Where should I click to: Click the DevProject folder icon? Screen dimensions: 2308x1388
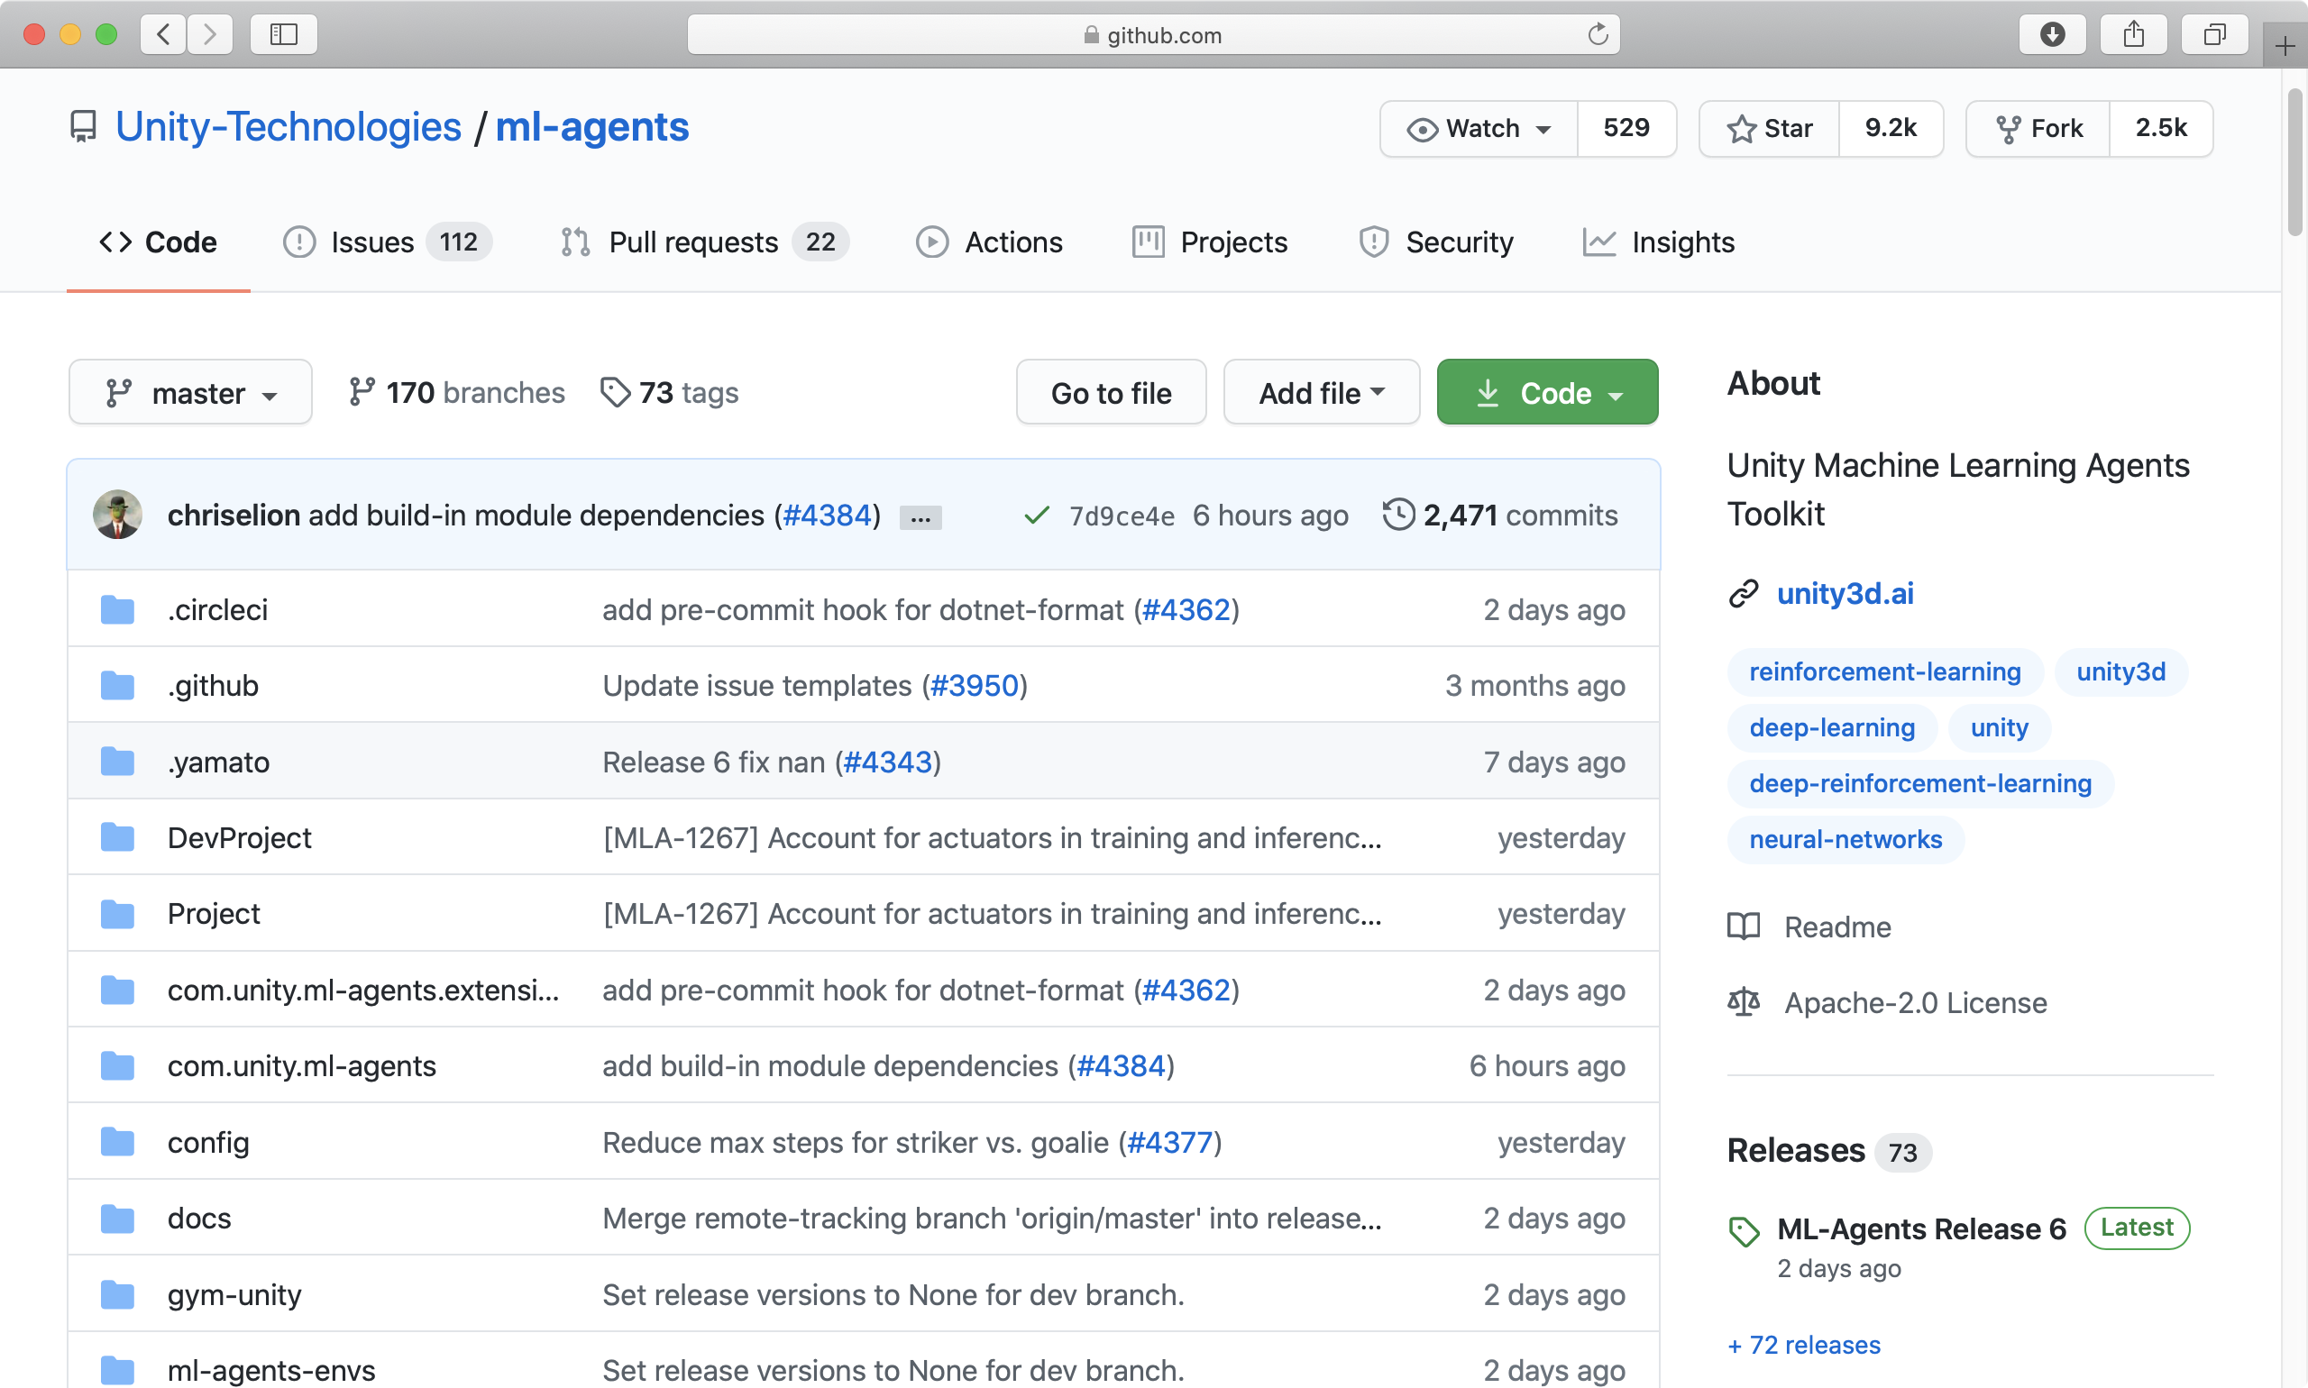point(118,837)
